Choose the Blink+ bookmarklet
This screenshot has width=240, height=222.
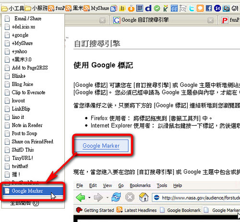pyautogui.click(x=33, y=76)
